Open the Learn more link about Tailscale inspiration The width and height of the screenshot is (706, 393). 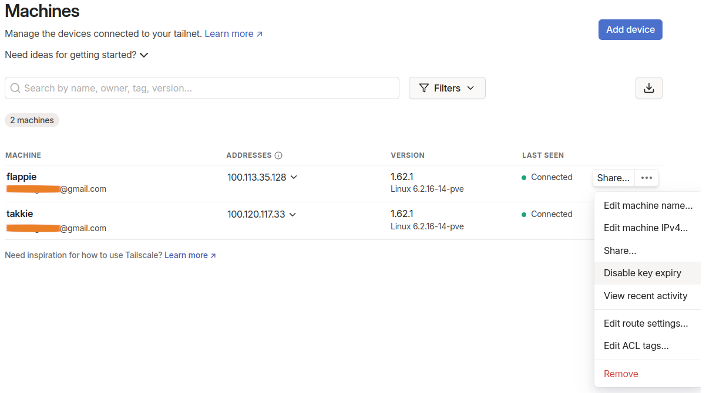pos(190,255)
